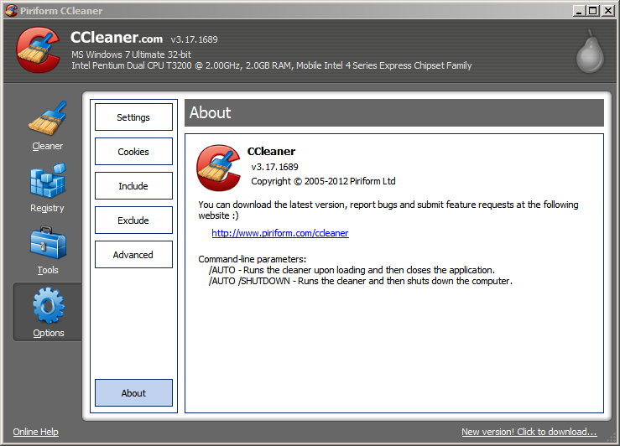
Task: Open the Include options page
Action: 133,185
